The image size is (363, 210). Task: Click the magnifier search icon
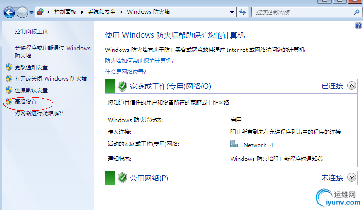pyautogui.click(x=357, y=12)
